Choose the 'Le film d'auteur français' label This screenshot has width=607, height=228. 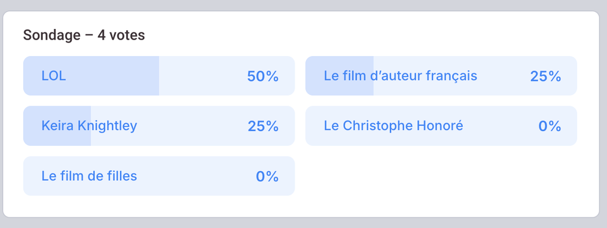click(400, 76)
